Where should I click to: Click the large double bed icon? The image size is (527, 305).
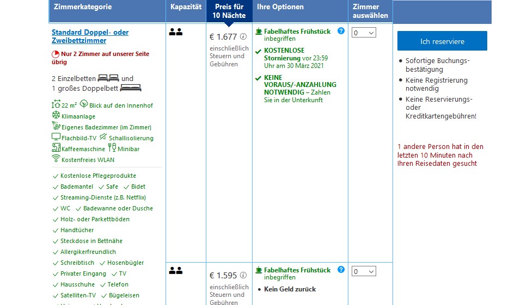[x=131, y=88]
